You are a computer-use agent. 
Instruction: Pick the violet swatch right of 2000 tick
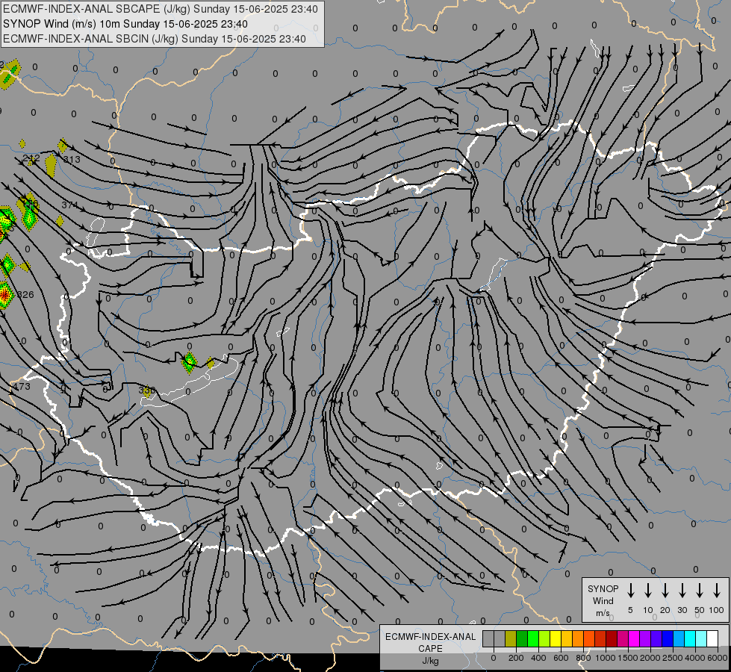656,638
